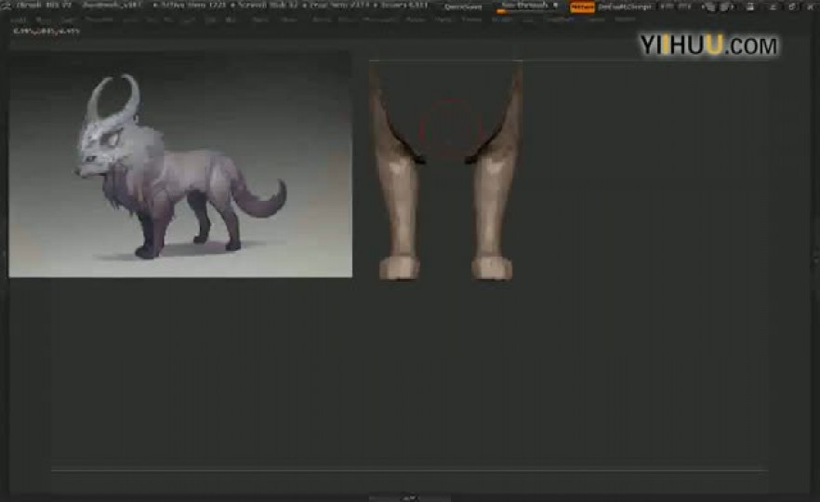Toggle the orange Menus button
This screenshot has width=820, height=502.
pyautogui.click(x=582, y=7)
